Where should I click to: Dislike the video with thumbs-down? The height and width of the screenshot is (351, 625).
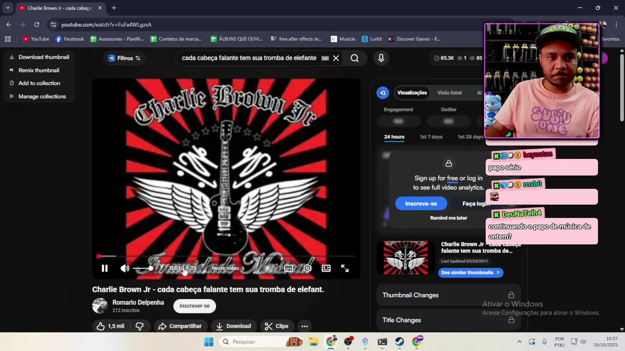(x=140, y=326)
